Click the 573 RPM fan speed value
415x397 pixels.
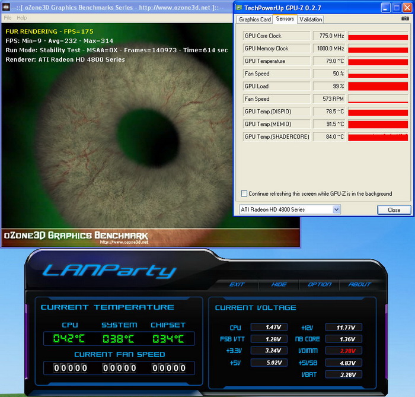pos(329,99)
